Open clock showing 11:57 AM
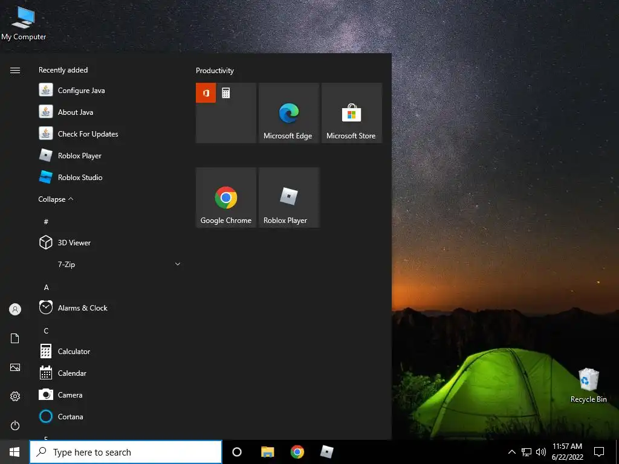This screenshot has width=619, height=464. coord(567,452)
